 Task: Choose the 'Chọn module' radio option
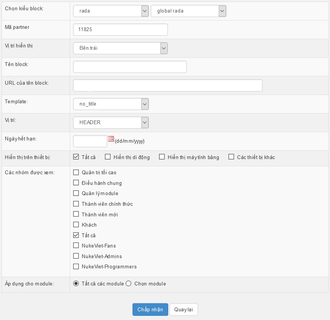(x=128, y=284)
